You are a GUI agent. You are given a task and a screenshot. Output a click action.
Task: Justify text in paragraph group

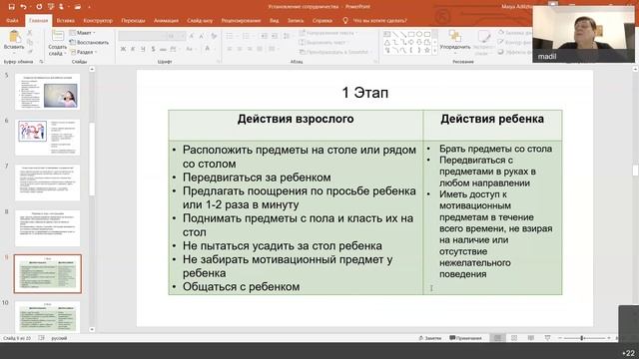point(260,49)
